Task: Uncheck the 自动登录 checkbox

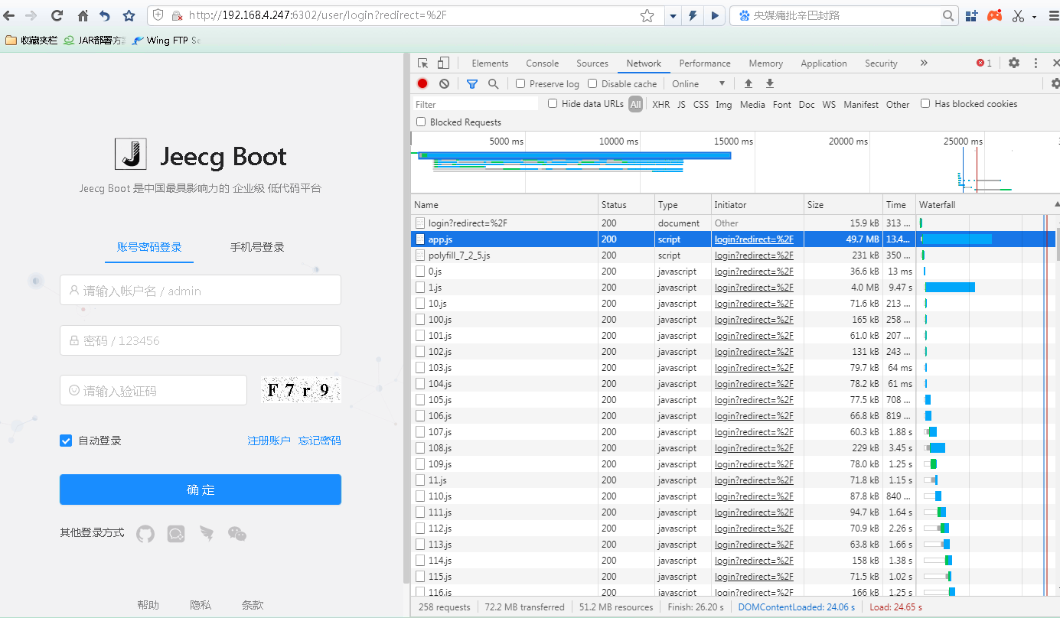Action: 66,441
